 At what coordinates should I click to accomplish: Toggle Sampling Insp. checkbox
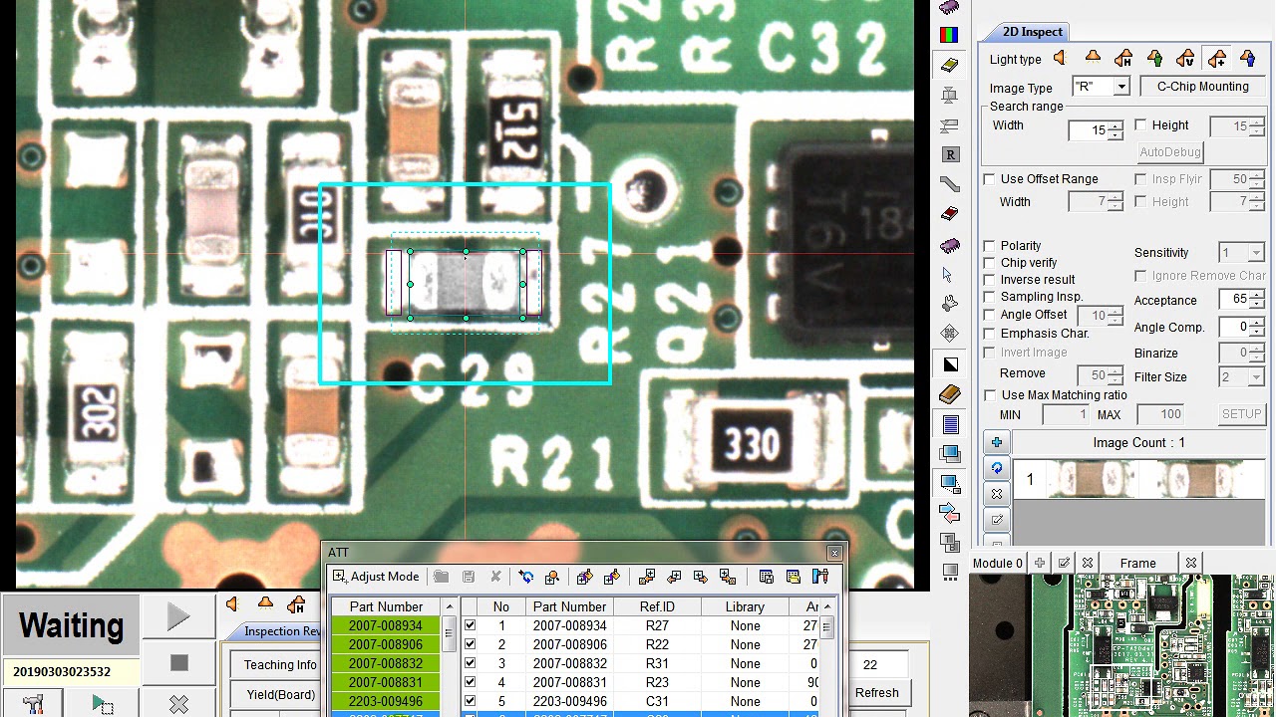tap(989, 297)
